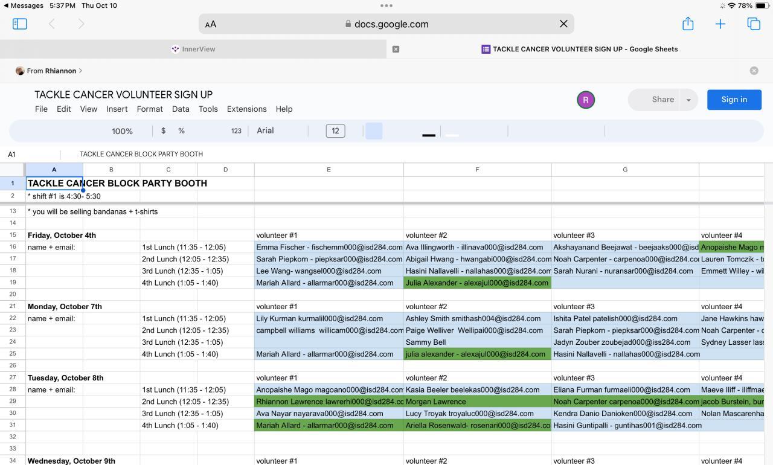Select the "Monday, October 7th" cell

[54, 306]
